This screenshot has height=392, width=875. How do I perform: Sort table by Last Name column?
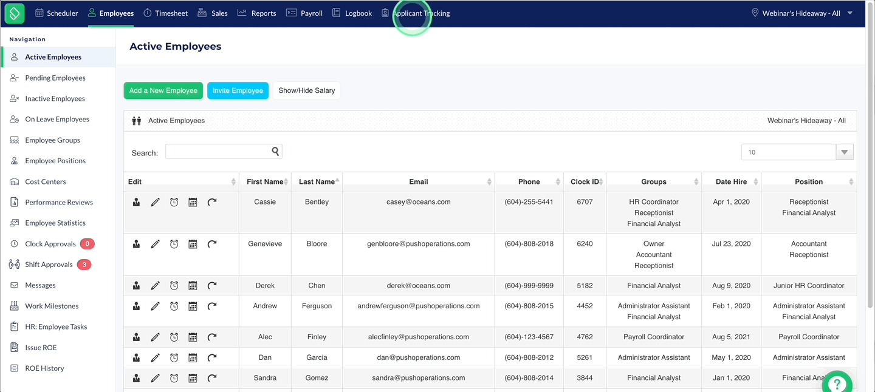(x=317, y=182)
